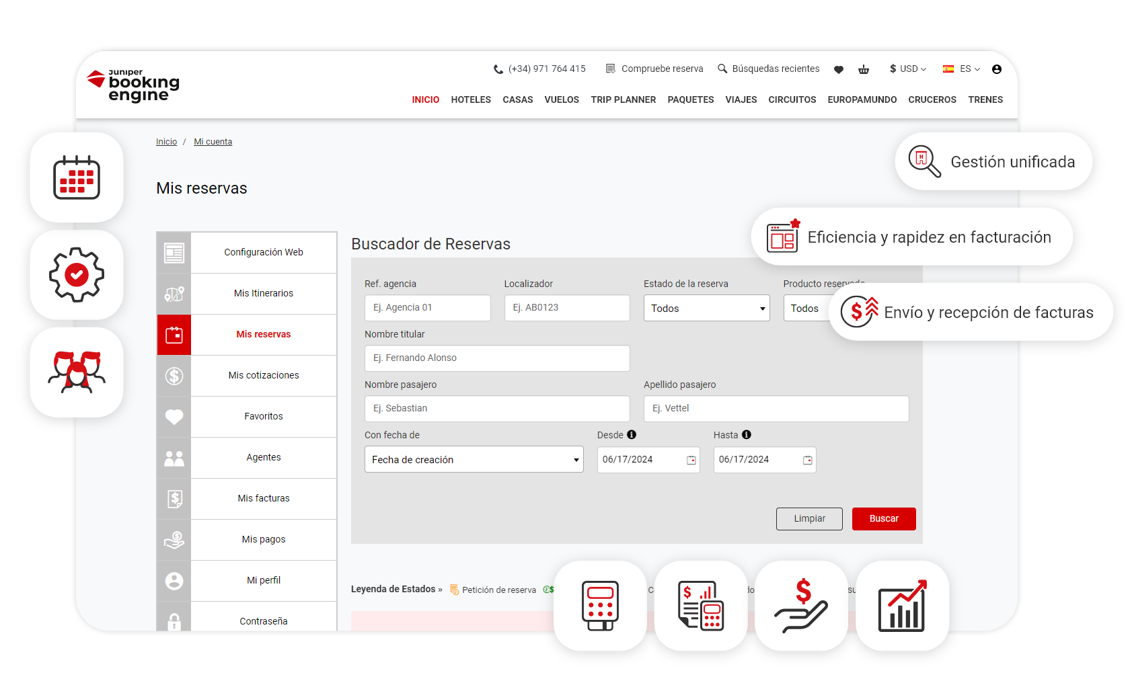Click the Limpiar button
The height and width of the screenshot is (681, 1128).
[x=809, y=518]
